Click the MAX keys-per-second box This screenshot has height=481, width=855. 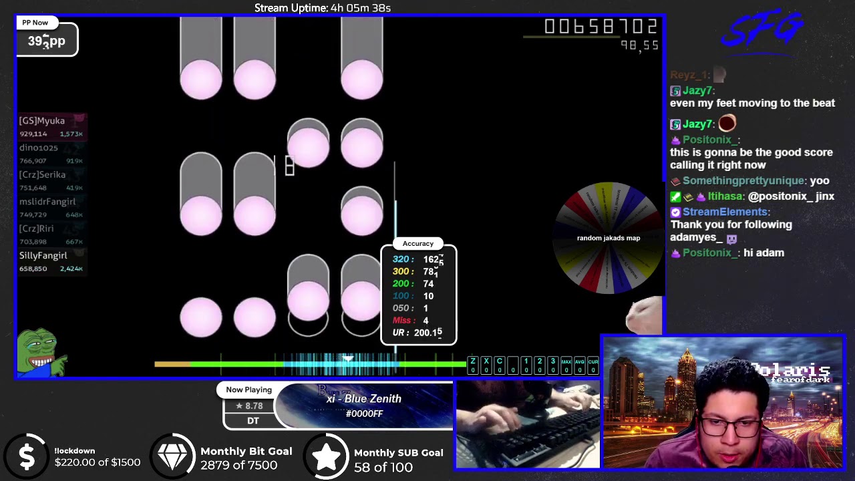tap(566, 365)
